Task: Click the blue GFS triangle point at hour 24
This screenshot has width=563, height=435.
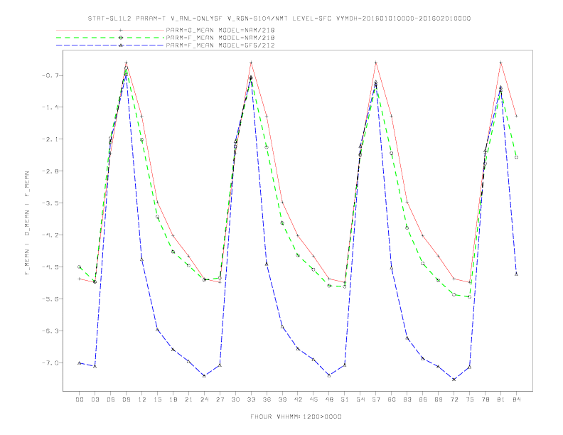Action: 204,376
